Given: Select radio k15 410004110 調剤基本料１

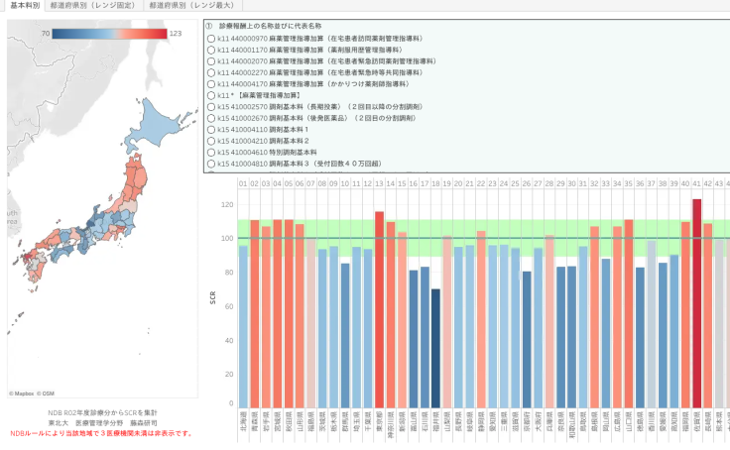Looking at the screenshot, I should [x=211, y=130].
